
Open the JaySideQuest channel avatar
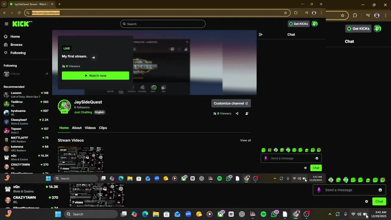64,106
